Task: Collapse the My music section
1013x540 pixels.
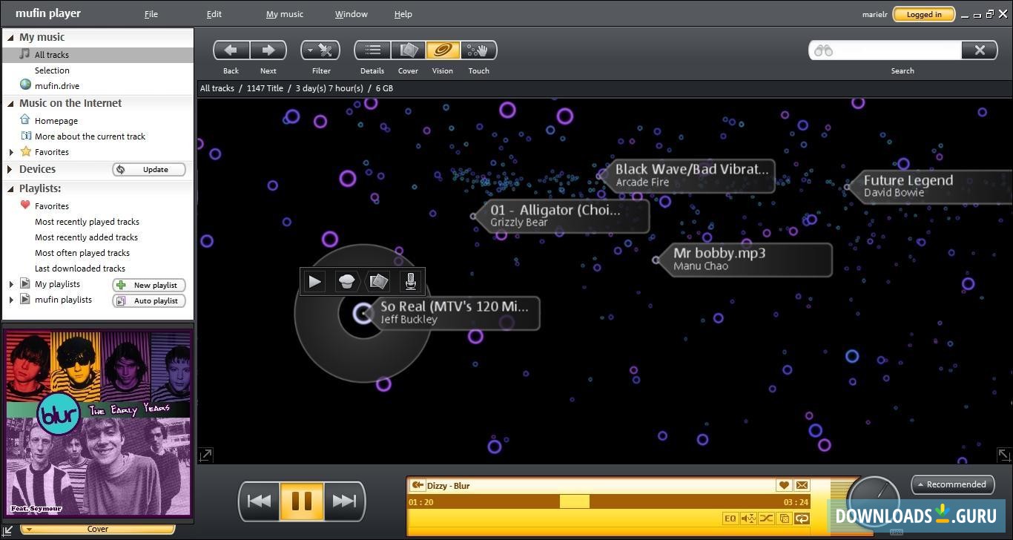Action: pyautogui.click(x=10, y=37)
